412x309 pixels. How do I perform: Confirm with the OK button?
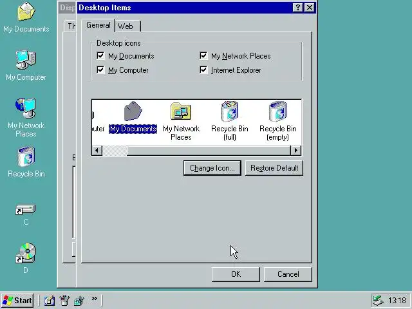tap(236, 274)
